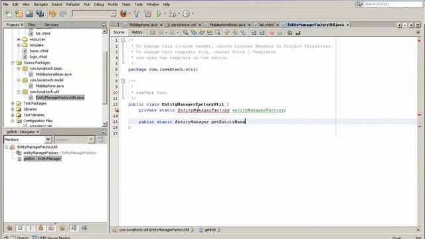Toggle Fully Qualified Names in Navigator
This screenshot has width=425, height=239.
tap(62, 228)
